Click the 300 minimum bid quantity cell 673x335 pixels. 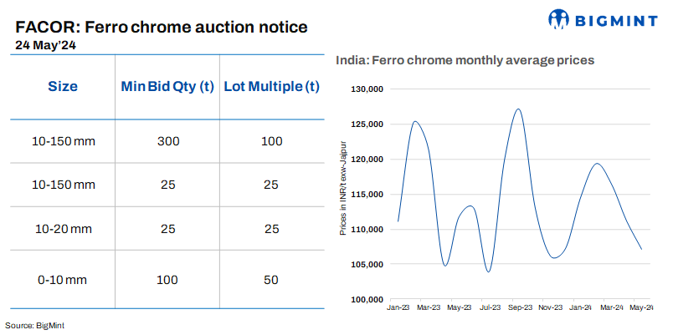tap(167, 141)
